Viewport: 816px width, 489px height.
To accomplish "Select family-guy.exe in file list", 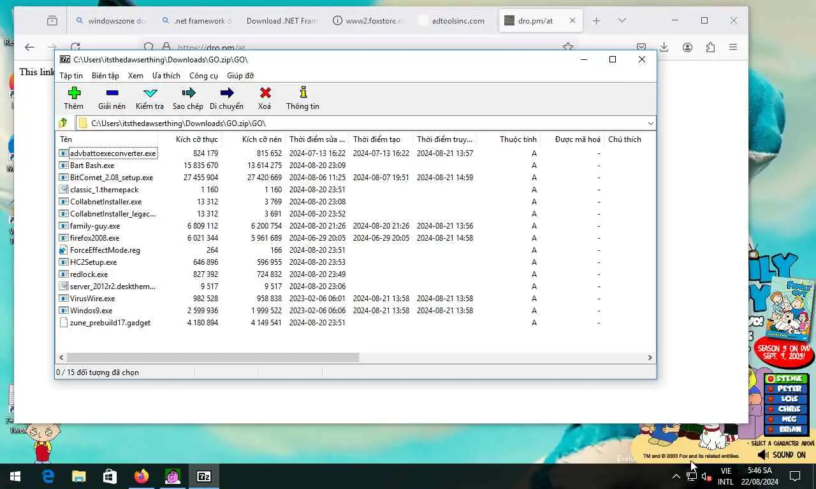I will [x=94, y=226].
